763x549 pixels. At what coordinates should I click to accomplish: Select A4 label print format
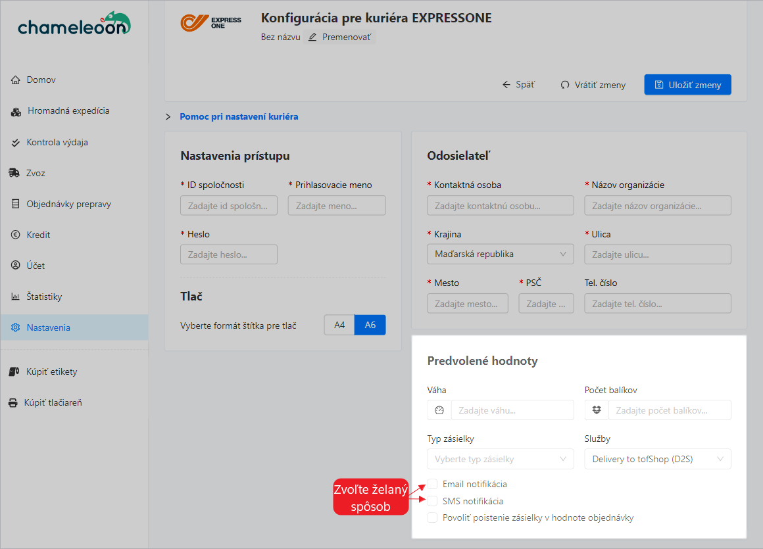pyautogui.click(x=339, y=325)
